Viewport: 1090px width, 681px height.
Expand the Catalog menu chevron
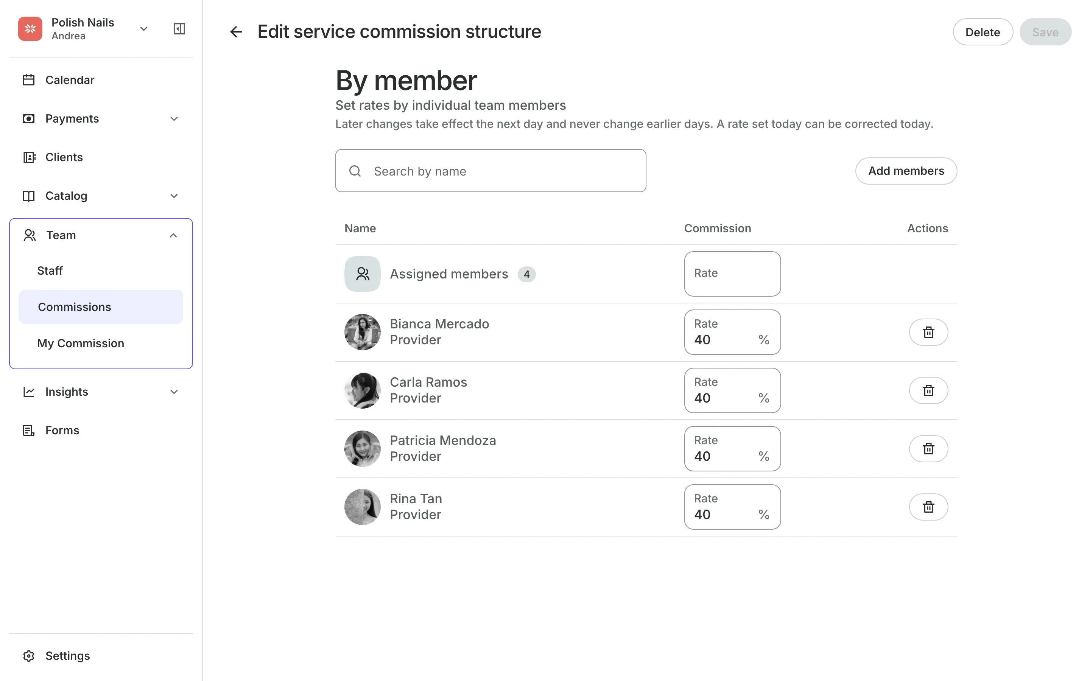coord(174,196)
